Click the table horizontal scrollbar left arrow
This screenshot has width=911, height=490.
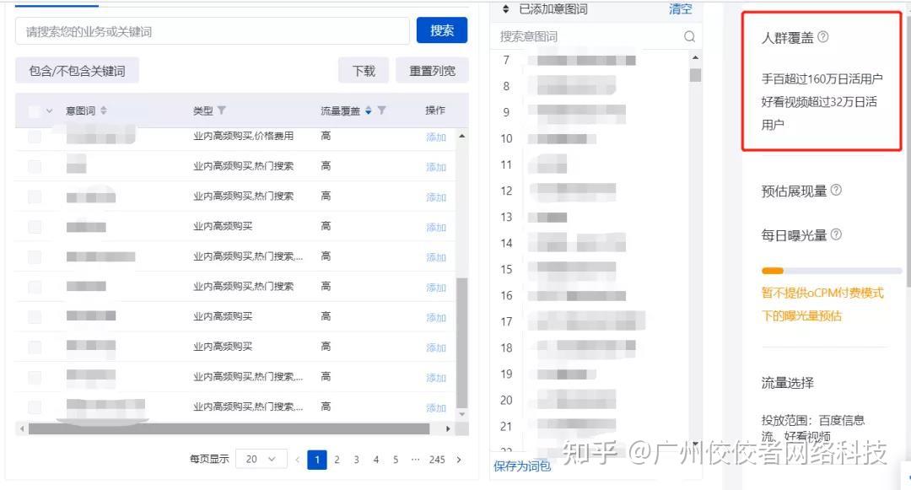click(x=22, y=429)
